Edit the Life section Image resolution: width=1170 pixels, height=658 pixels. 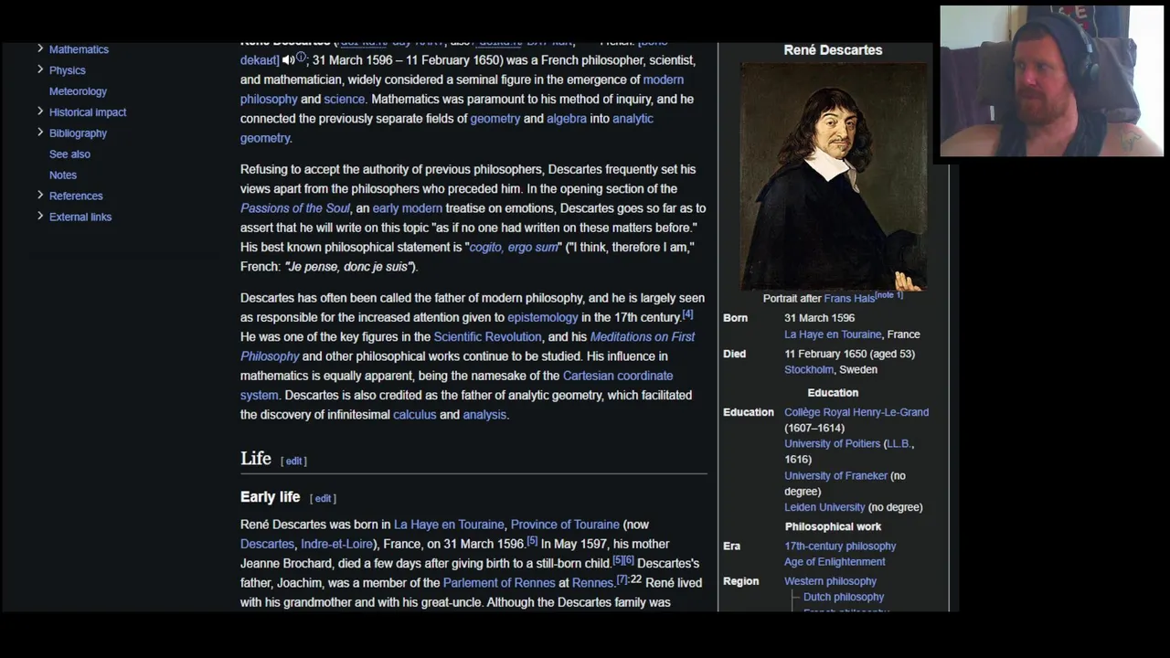point(293,462)
